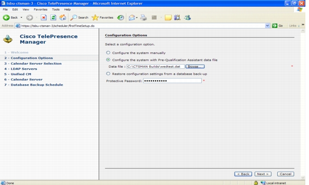Click the Data file path input field
This screenshot has height=185, width=309.
pyautogui.click(x=155, y=66)
